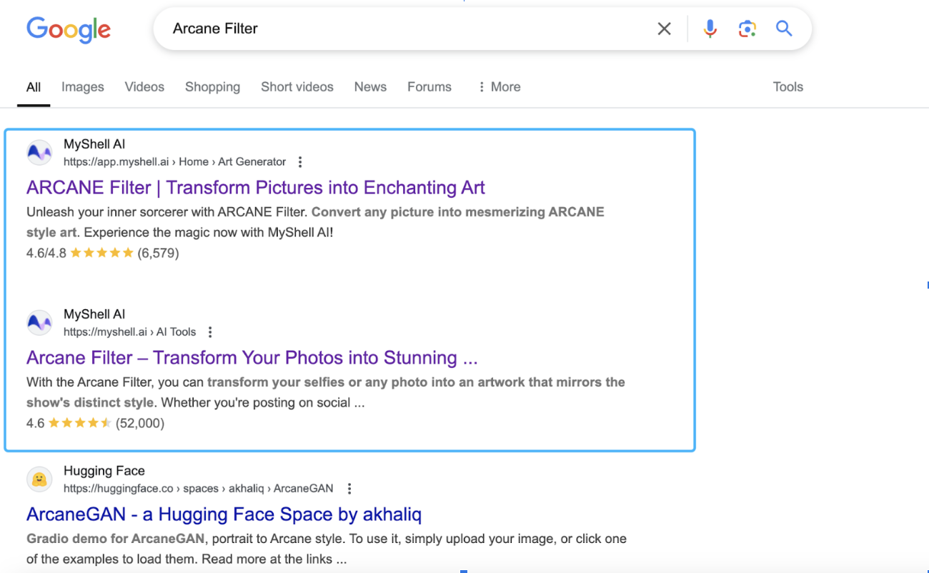Switch to the Videos tab
Image resolution: width=929 pixels, height=573 pixels.
pos(144,87)
